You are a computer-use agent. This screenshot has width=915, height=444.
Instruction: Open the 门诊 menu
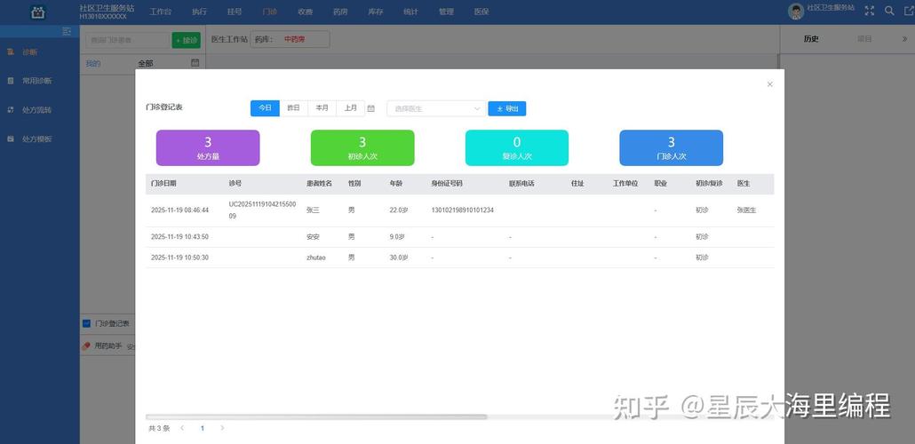269,12
